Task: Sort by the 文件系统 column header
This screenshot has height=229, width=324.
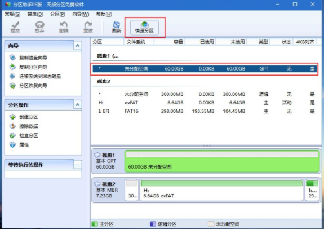Action: [x=139, y=42]
